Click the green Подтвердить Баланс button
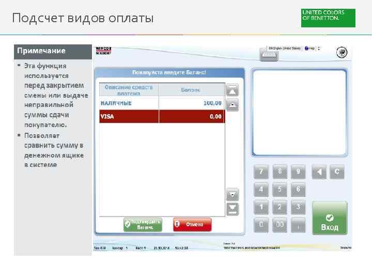Viewport: 372px width, 279px height. (143, 224)
